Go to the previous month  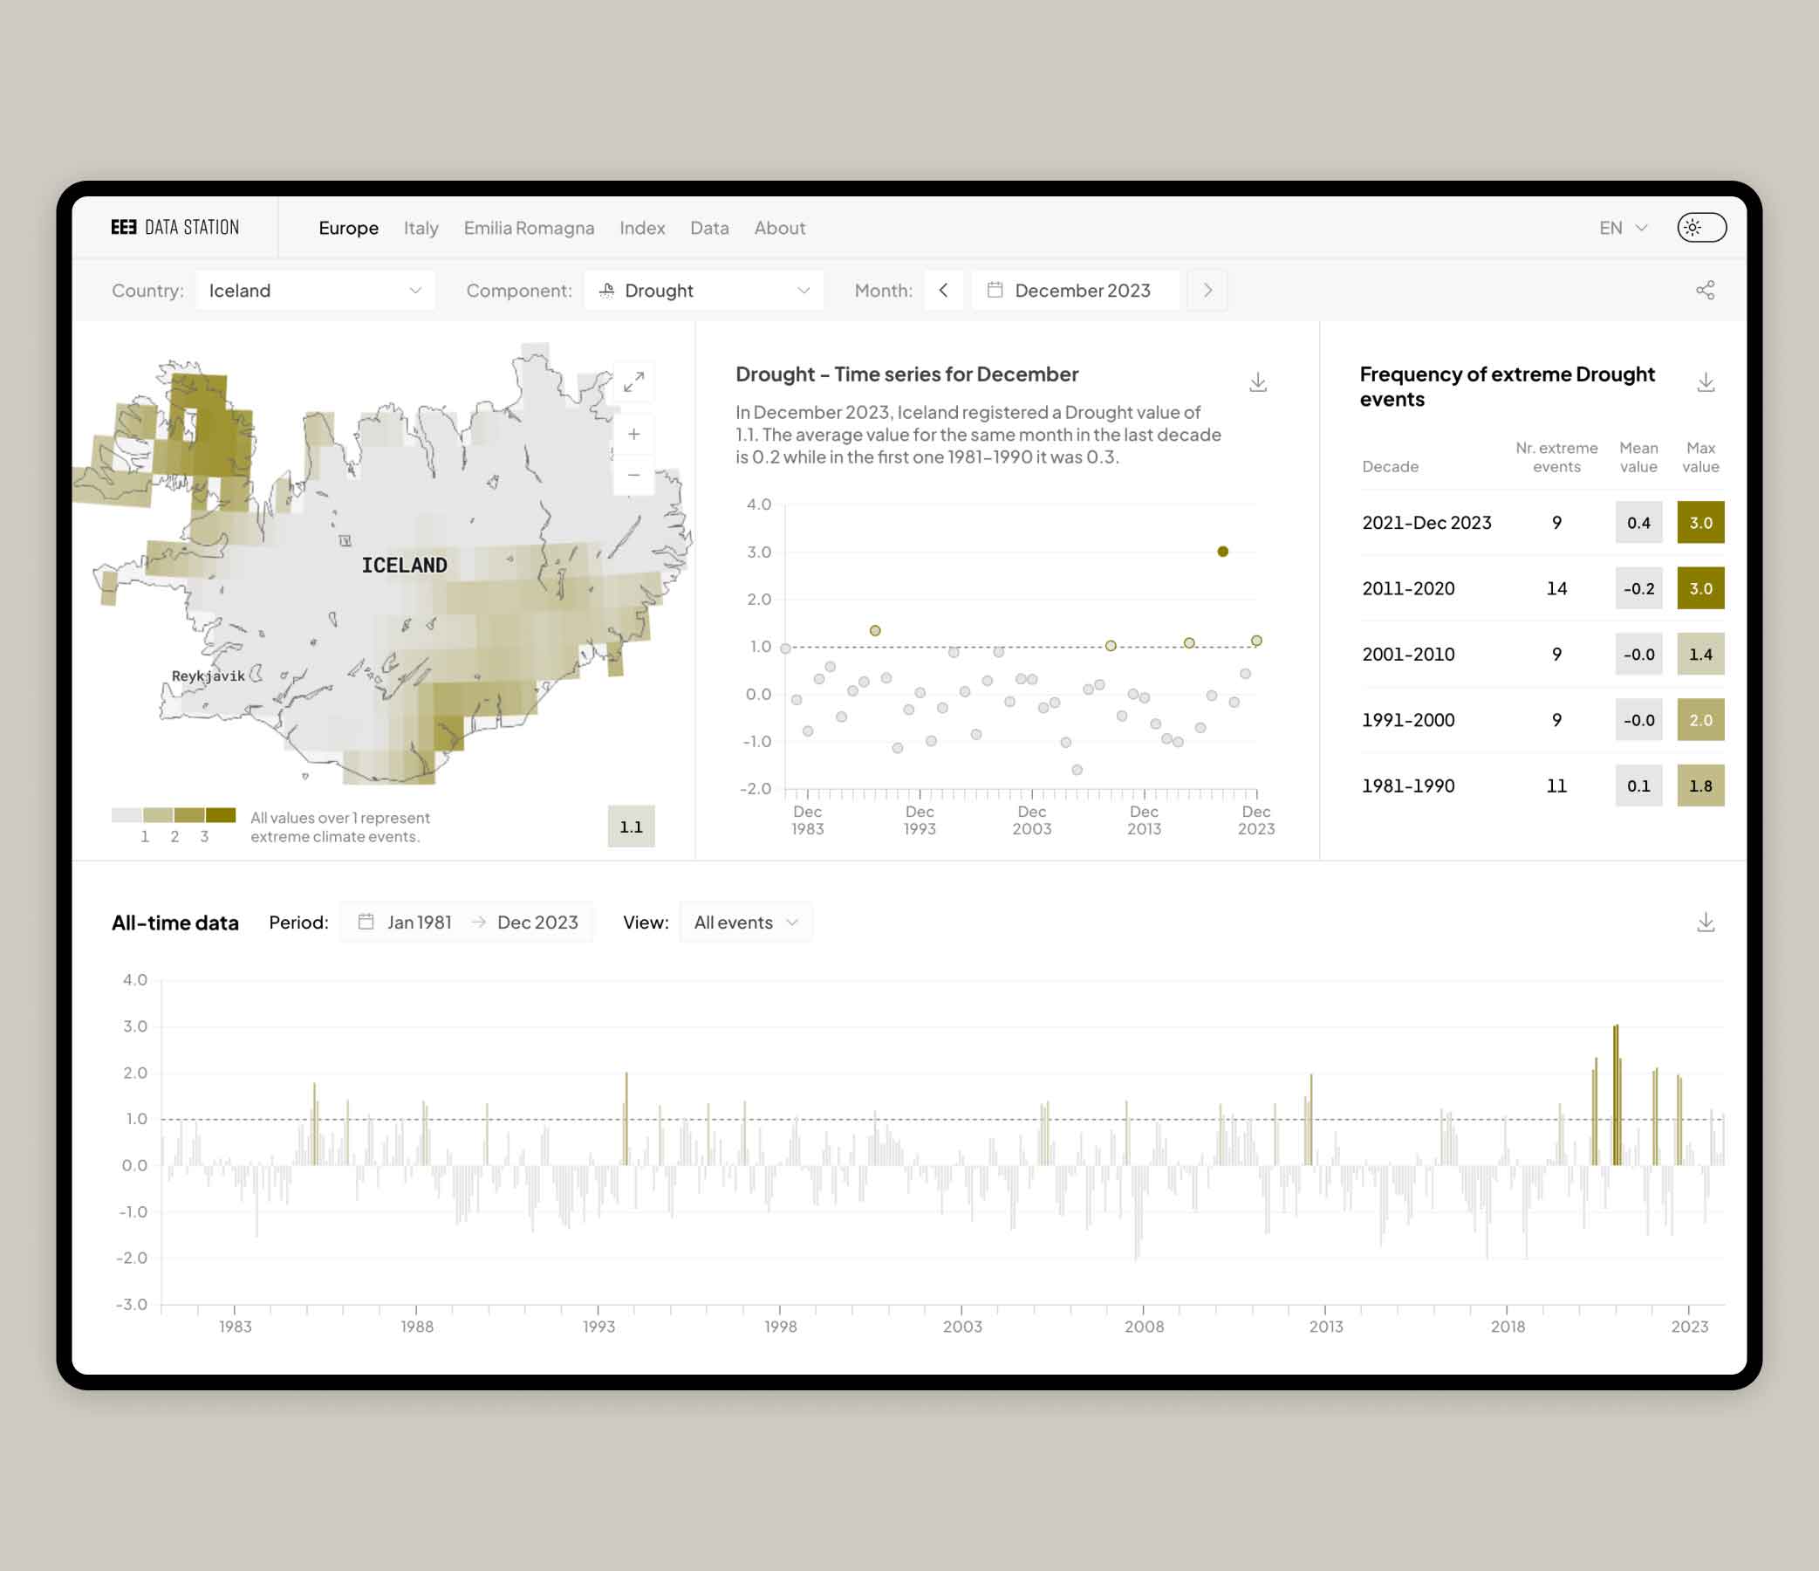(944, 291)
